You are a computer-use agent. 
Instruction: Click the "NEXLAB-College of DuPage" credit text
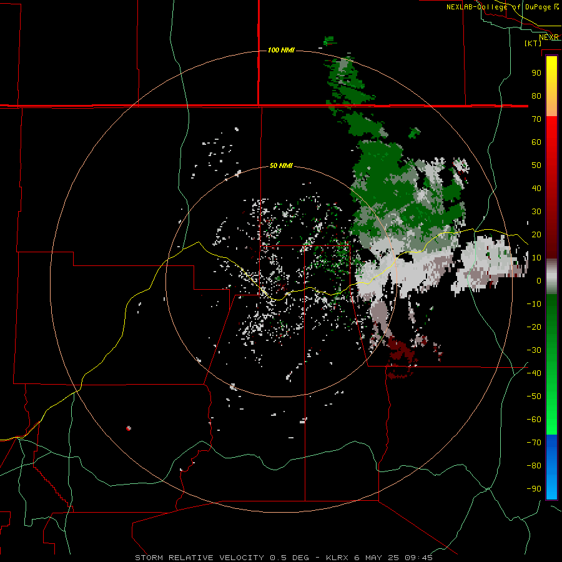click(x=500, y=7)
